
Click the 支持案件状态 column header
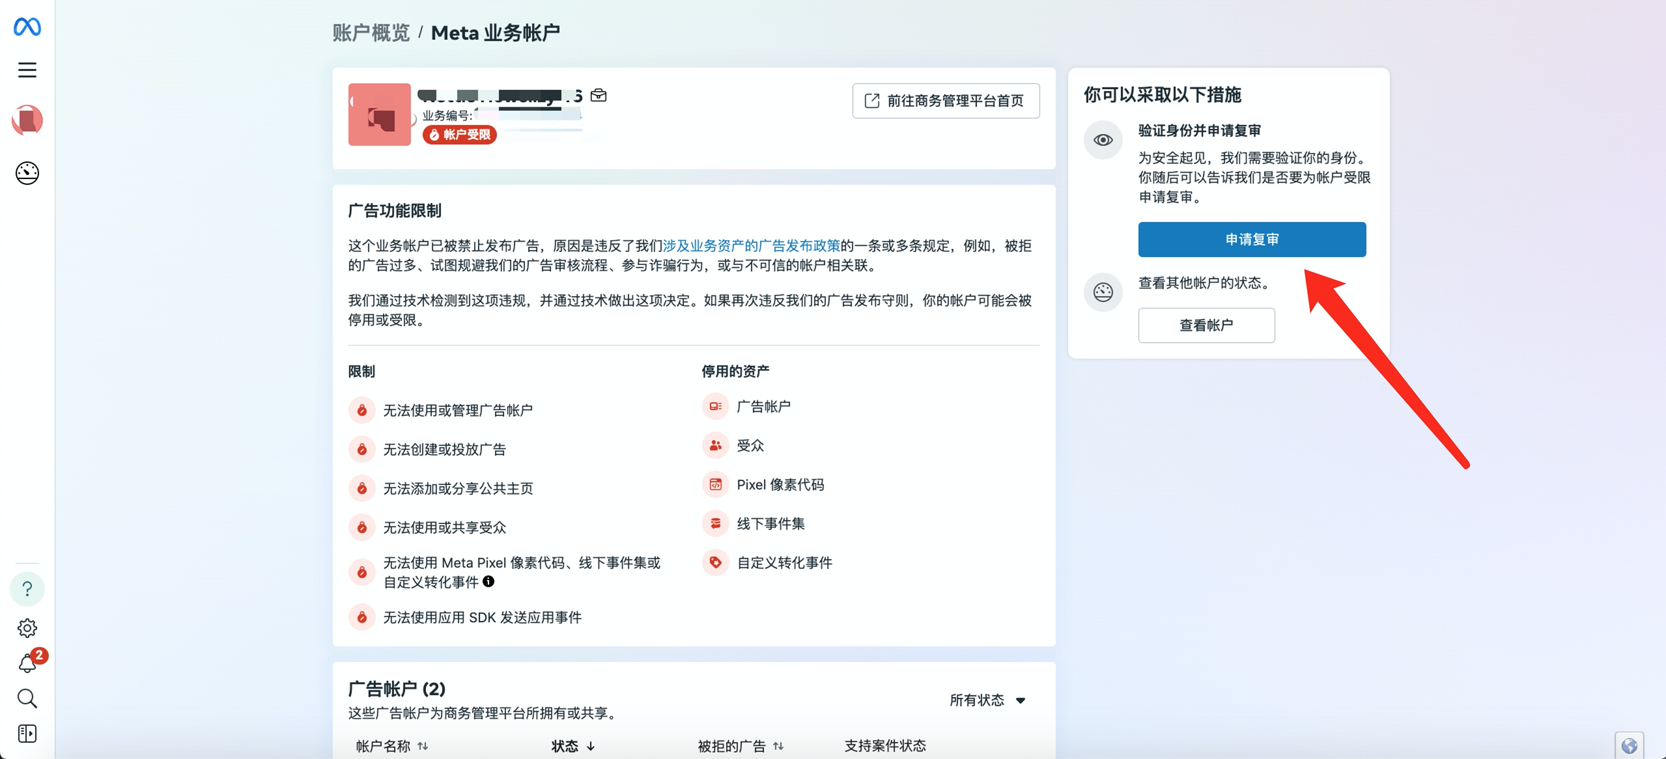click(x=885, y=746)
